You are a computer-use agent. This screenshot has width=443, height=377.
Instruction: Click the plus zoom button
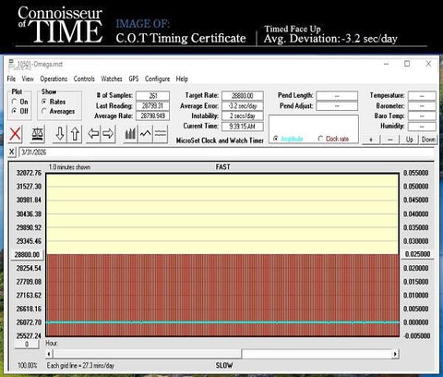(x=371, y=140)
